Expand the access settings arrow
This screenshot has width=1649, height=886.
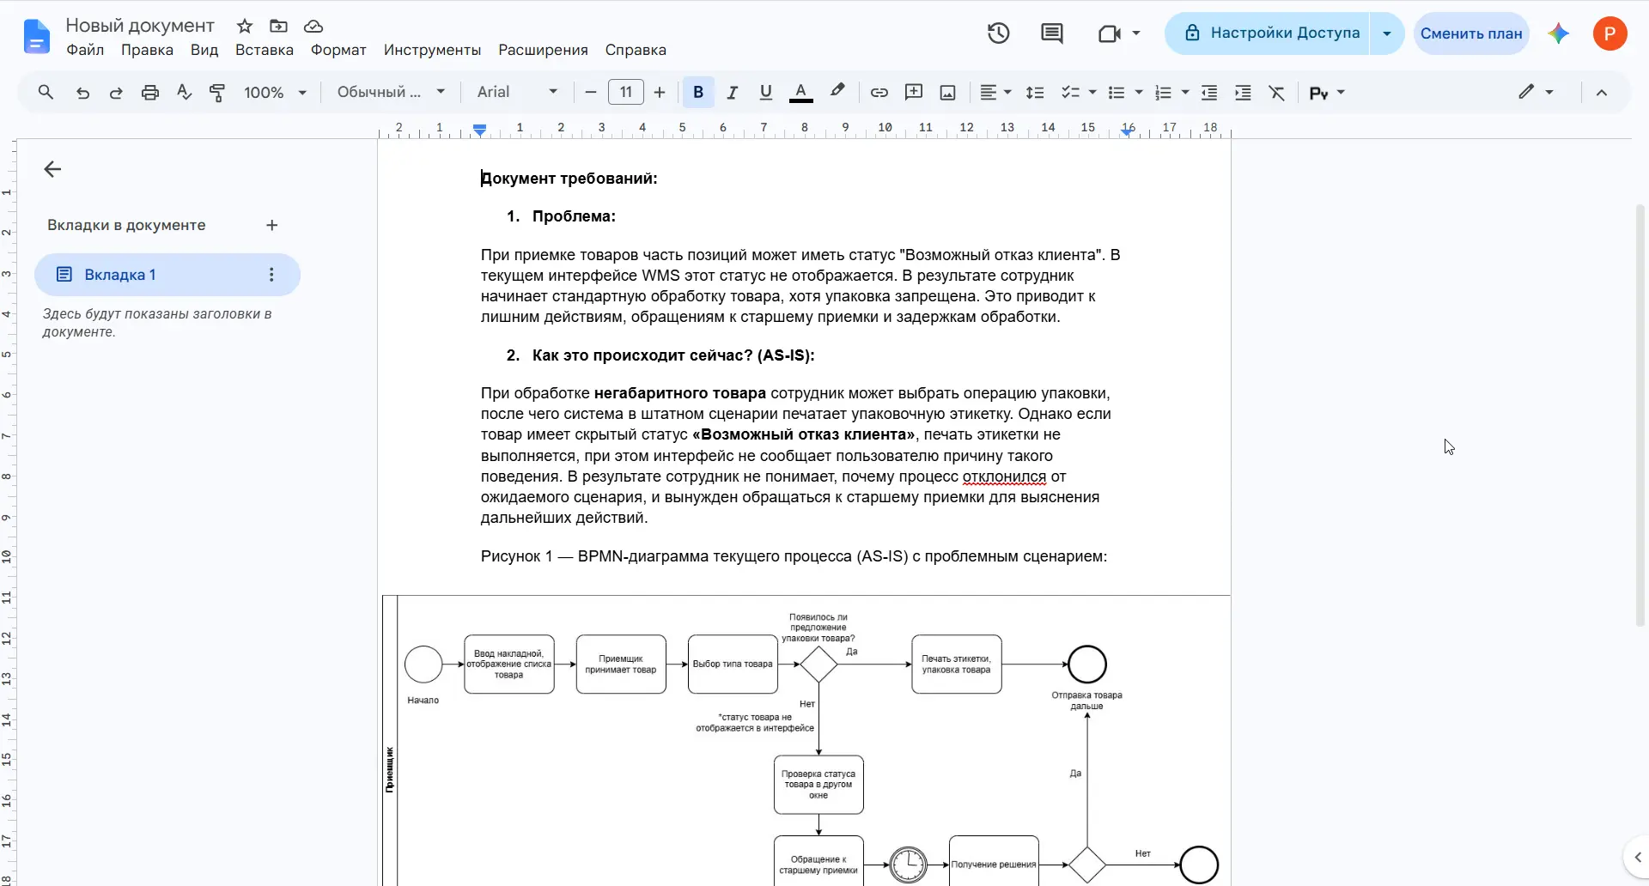pyautogui.click(x=1387, y=33)
